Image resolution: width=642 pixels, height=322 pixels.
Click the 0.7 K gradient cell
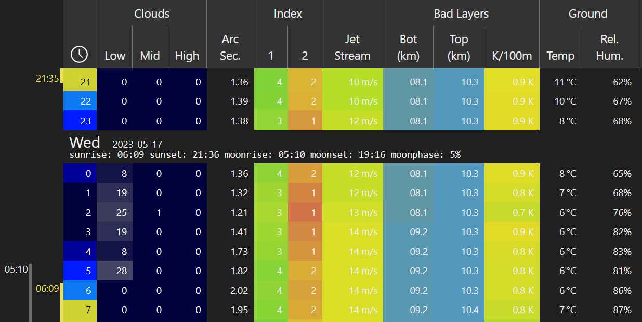(x=512, y=213)
